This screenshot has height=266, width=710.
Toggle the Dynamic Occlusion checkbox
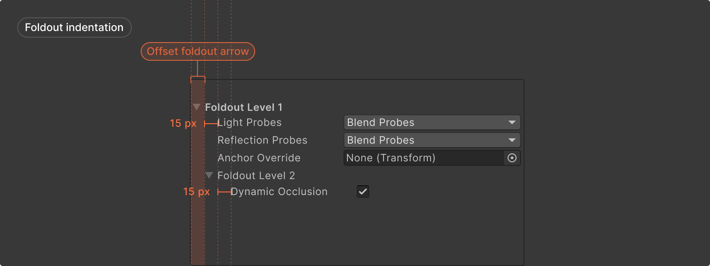click(363, 192)
